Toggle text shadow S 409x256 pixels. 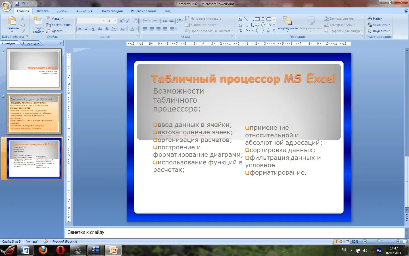pyautogui.click(x=107, y=29)
